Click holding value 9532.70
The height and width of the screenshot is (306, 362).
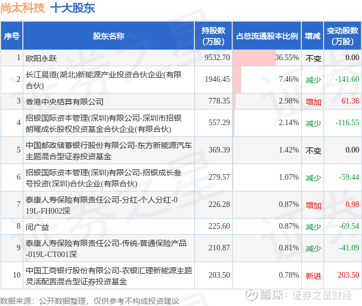pos(217,57)
